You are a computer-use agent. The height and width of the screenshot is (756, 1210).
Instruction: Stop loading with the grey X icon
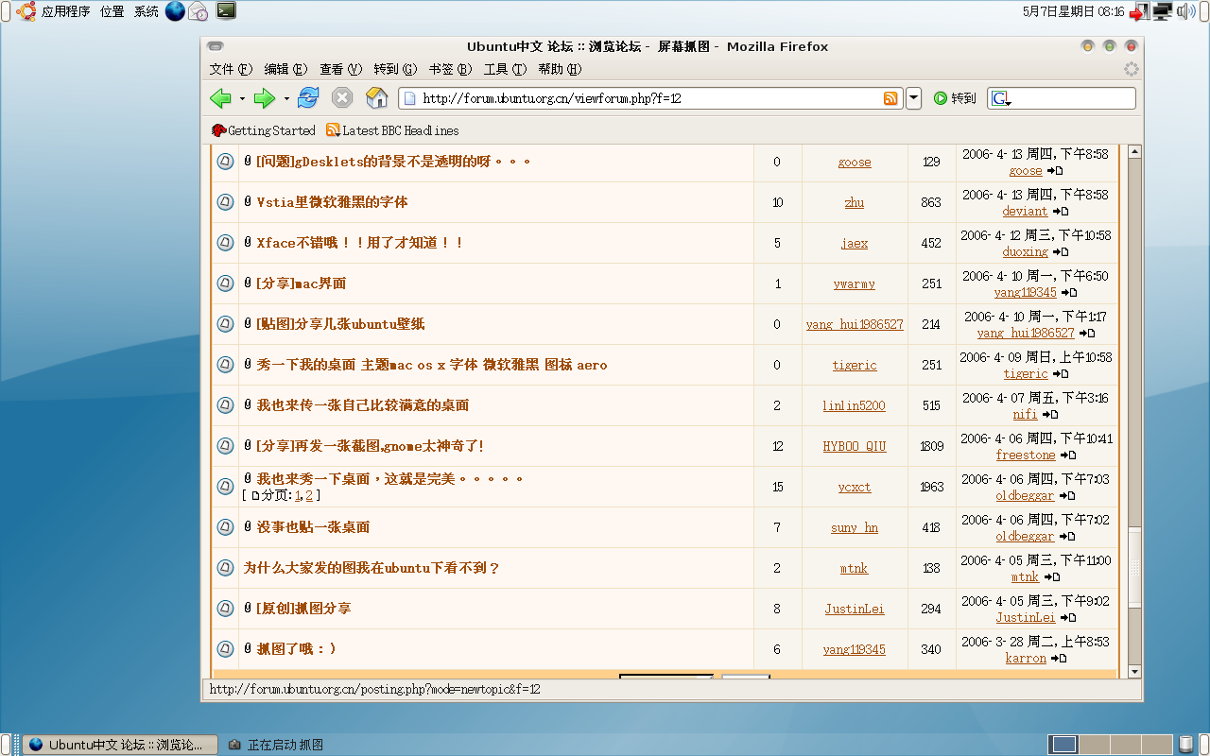click(342, 98)
